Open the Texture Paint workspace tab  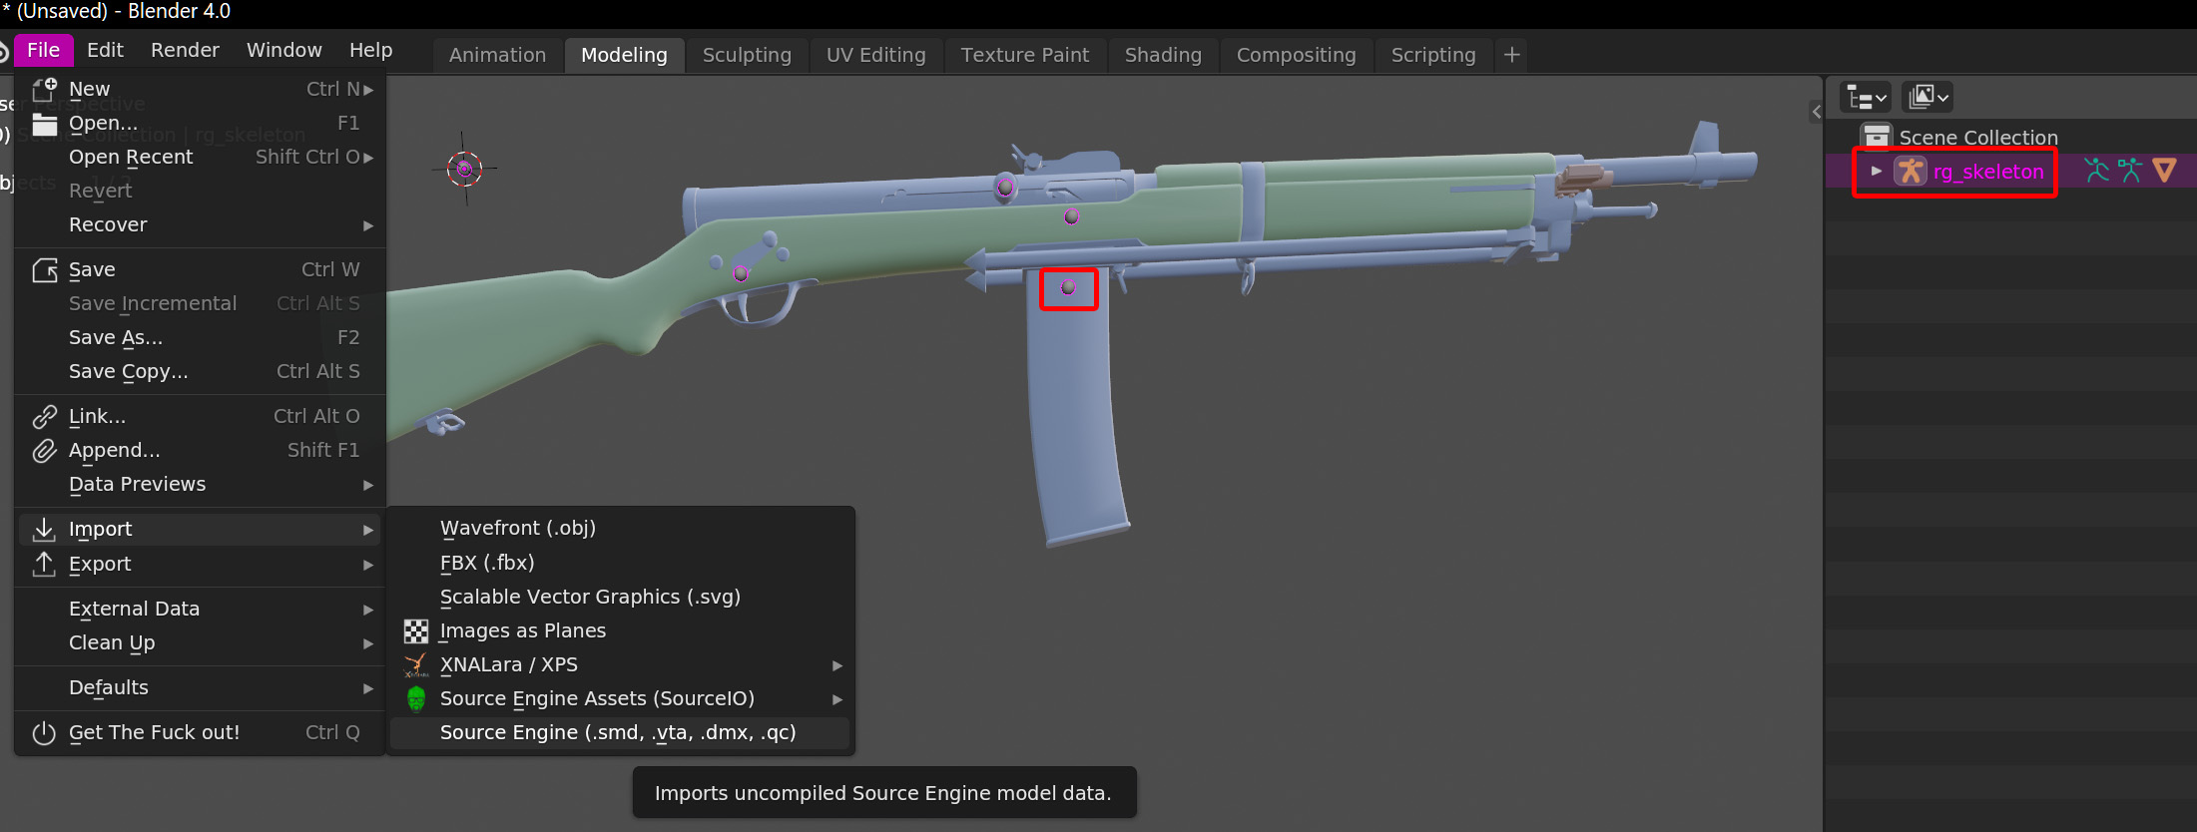pos(1024,55)
